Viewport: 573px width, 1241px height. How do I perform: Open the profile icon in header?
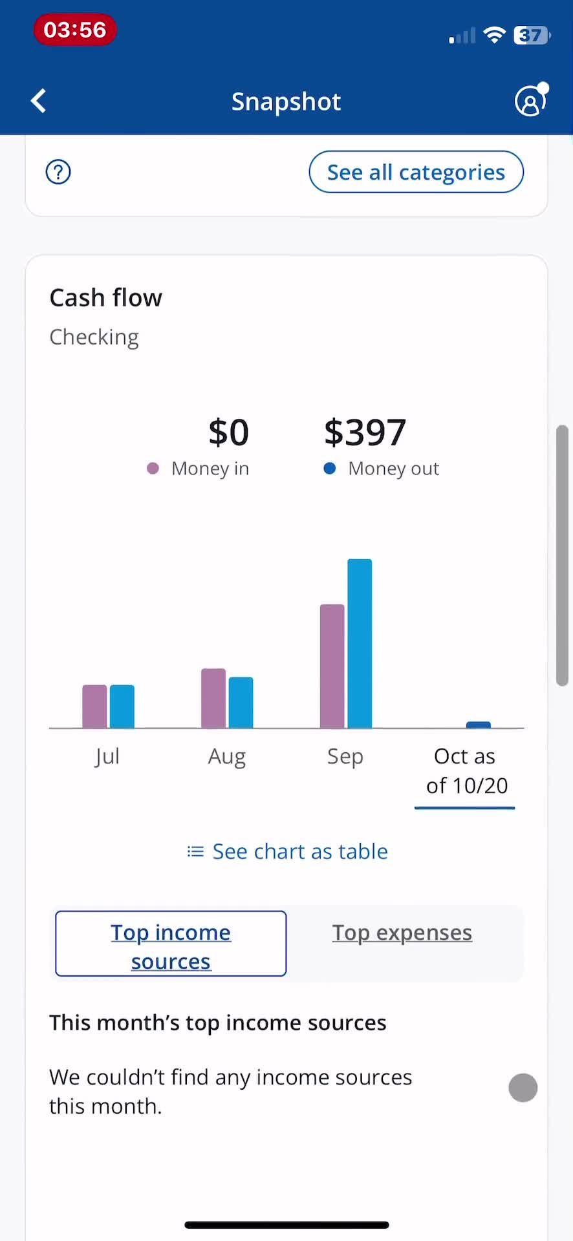pos(530,101)
